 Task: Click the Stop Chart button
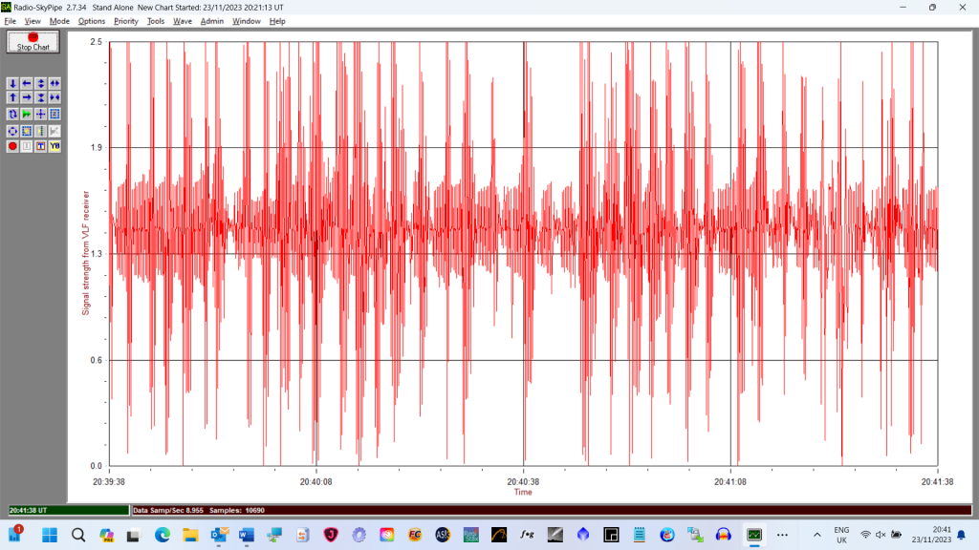[x=33, y=42]
